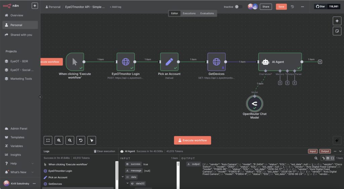Image resolution: width=344 pixels, height=189 pixels.
Task: Search the output data
Action: (x=316, y=158)
